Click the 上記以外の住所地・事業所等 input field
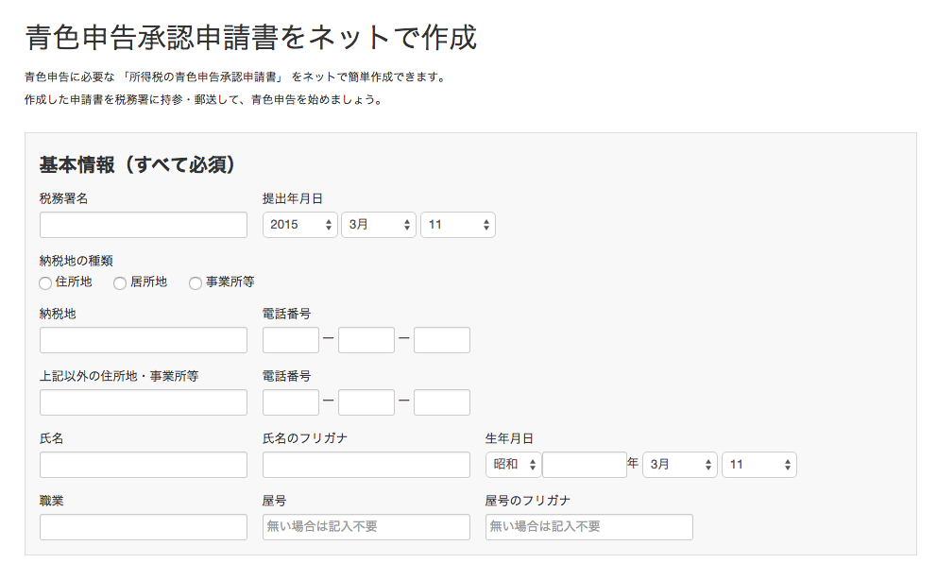937x563 pixels. pyautogui.click(x=144, y=402)
